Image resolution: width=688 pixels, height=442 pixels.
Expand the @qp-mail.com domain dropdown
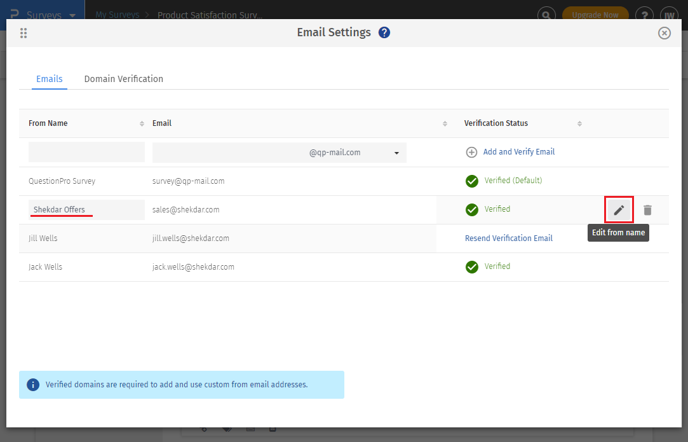pos(396,153)
